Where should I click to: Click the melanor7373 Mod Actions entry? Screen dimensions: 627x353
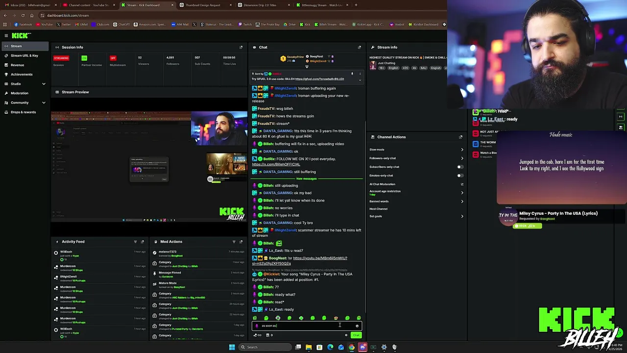tap(198, 253)
